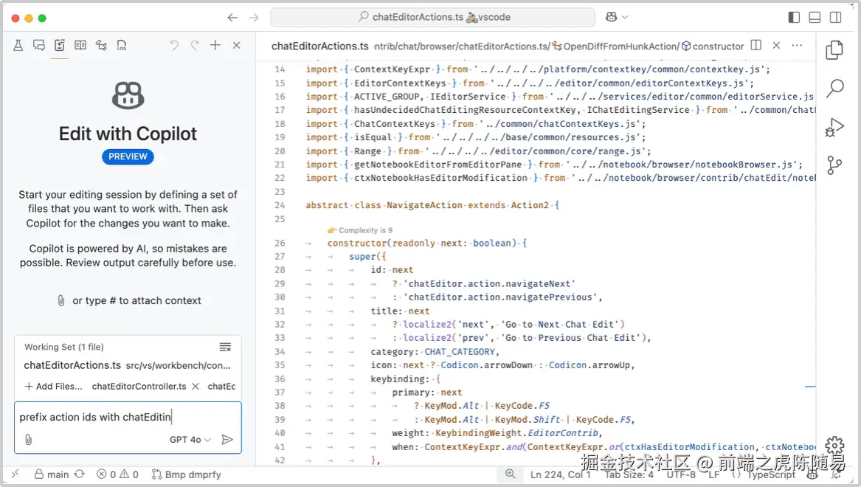The width and height of the screenshot is (861, 487).
Task: Click line 34 CHAT_CATEGORY text
Action: pyautogui.click(x=460, y=352)
